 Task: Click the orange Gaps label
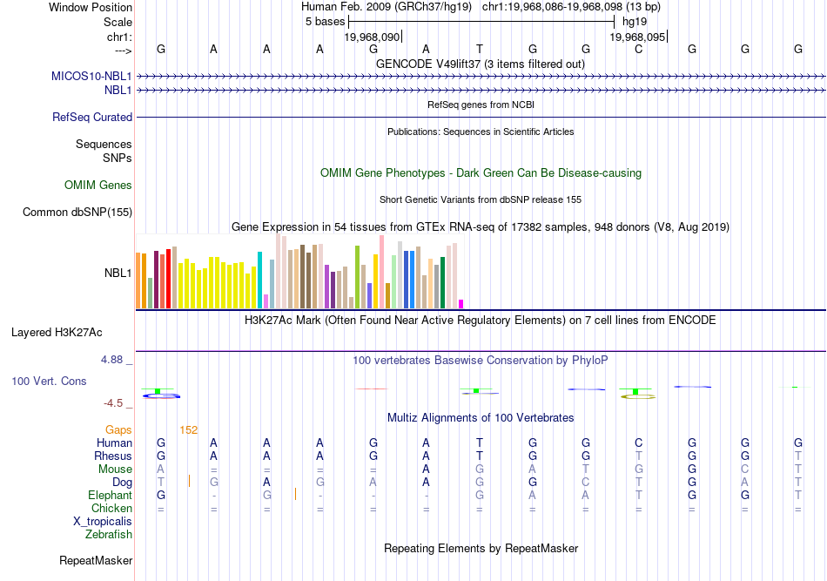(x=118, y=430)
